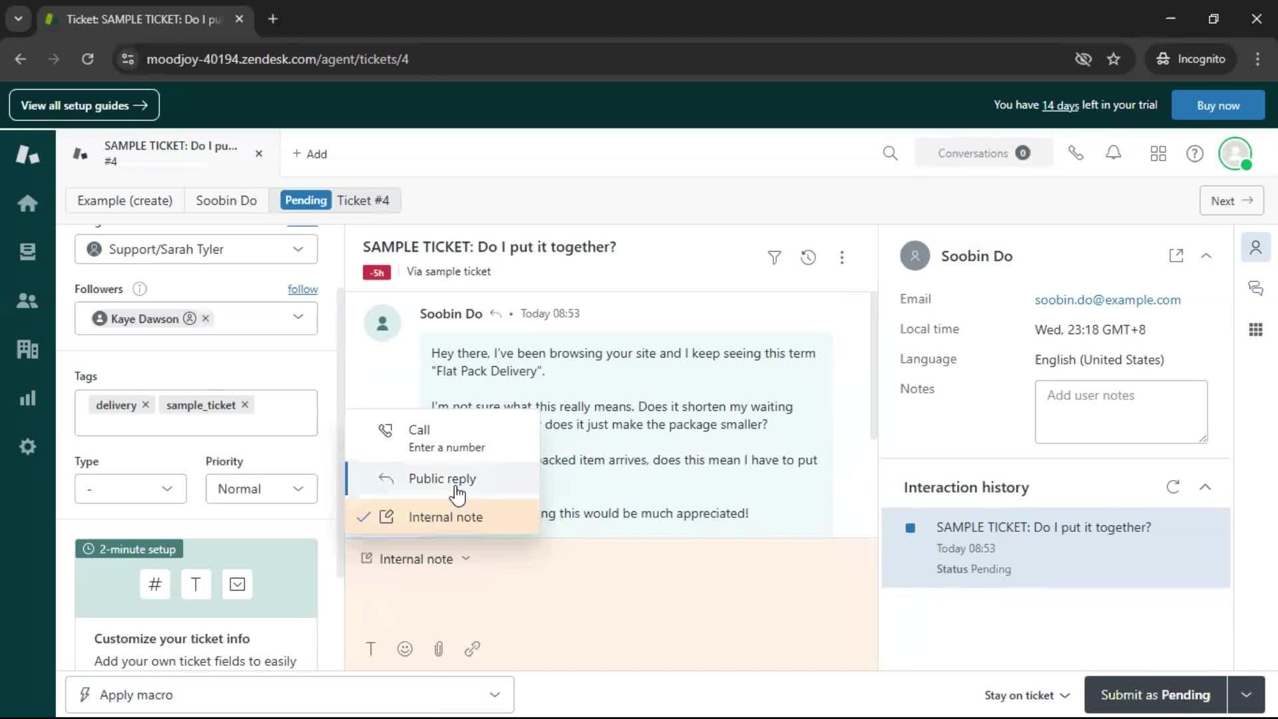The height and width of the screenshot is (719, 1278).
Task: Remove follower Kaye Dawson
Action: (206, 318)
